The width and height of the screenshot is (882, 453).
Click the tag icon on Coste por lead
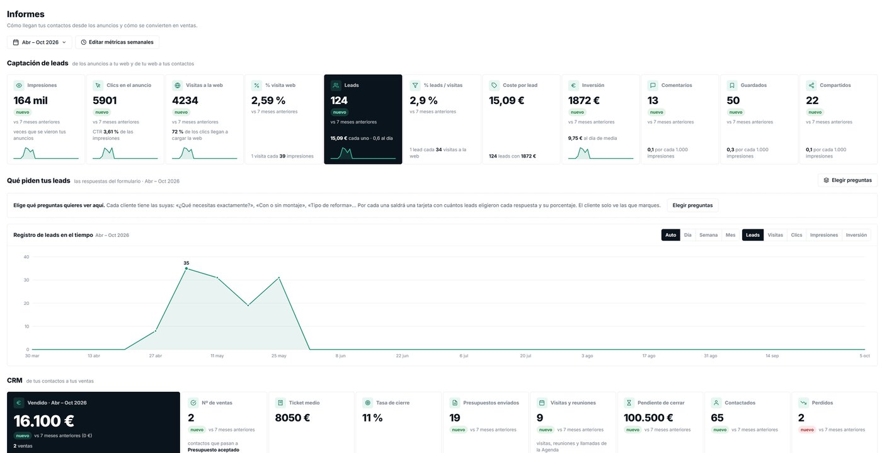(495, 85)
